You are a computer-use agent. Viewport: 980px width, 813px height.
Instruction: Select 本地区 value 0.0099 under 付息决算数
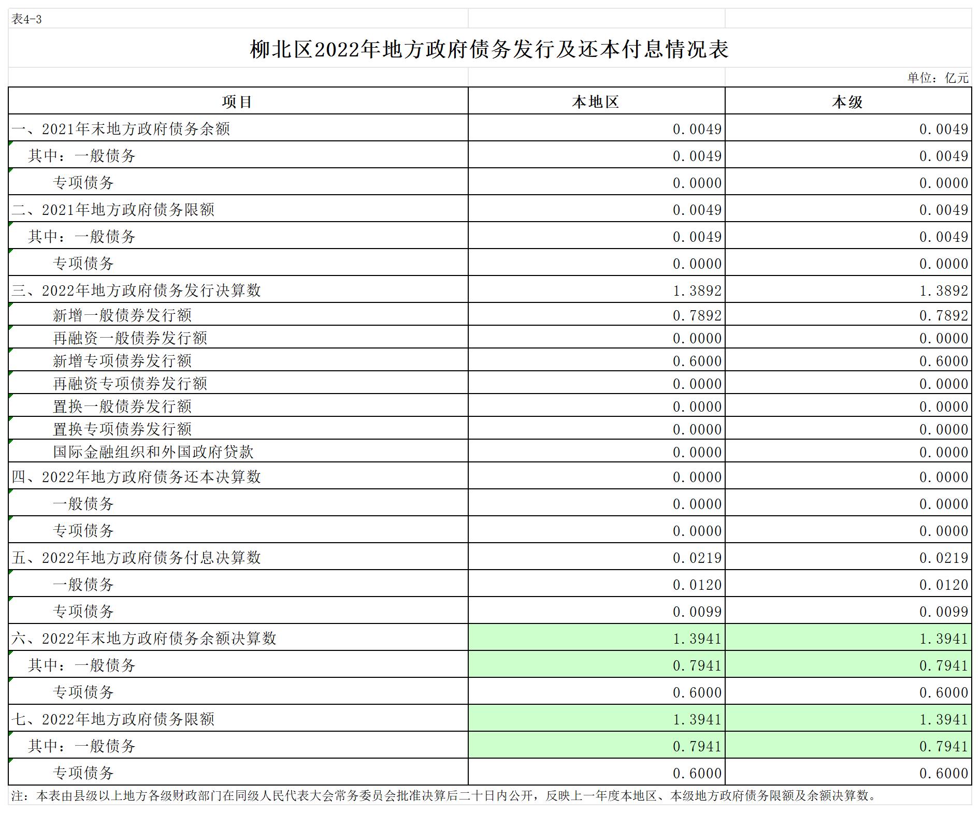[596, 611]
